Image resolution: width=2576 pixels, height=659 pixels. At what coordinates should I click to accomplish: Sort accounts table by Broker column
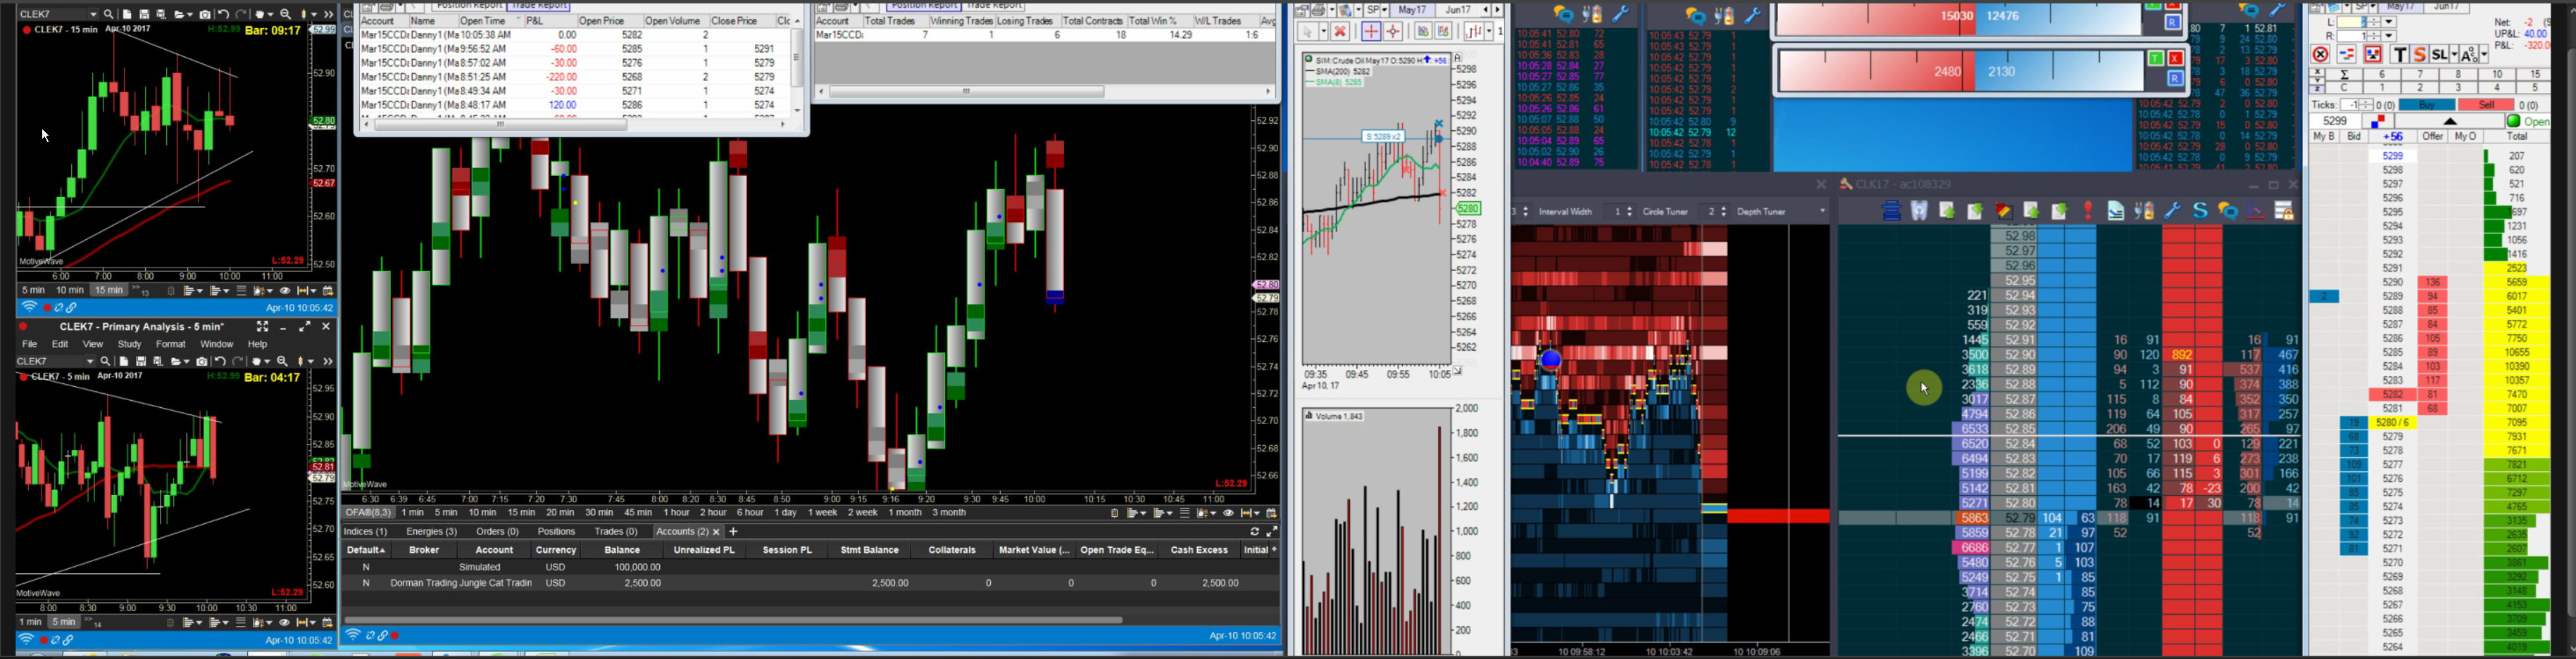(x=424, y=550)
